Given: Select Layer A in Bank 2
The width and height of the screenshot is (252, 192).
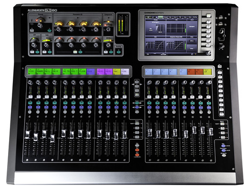Looking at the screenshot, I should (x=222, y=124).
